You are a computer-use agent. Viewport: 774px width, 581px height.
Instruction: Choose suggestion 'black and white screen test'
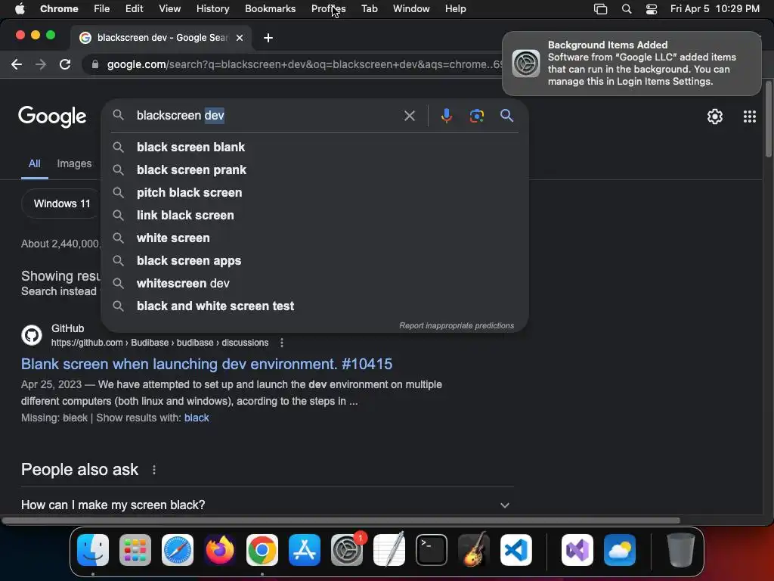click(314, 306)
